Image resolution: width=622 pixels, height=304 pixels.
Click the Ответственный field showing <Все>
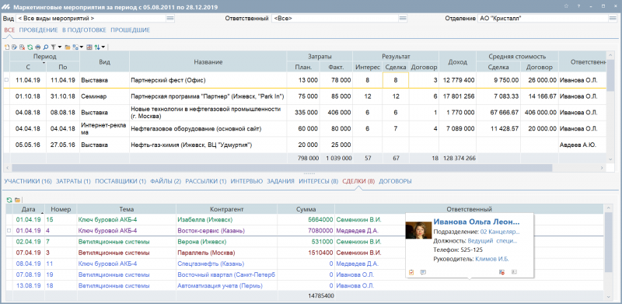pos(335,18)
